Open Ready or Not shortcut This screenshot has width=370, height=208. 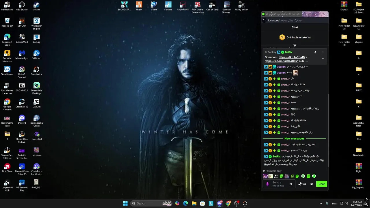pos(241,6)
